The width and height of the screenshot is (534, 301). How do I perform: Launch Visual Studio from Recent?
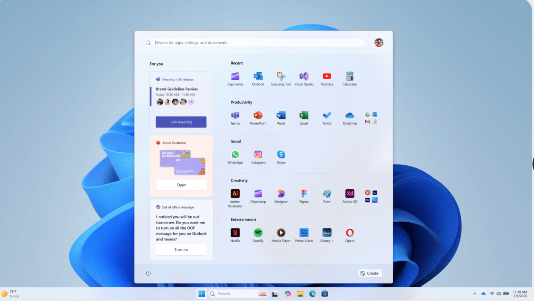(304, 77)
